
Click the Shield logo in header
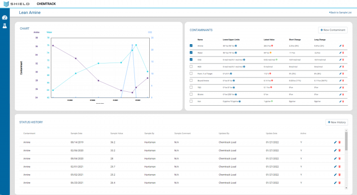[x=17, y=4]
